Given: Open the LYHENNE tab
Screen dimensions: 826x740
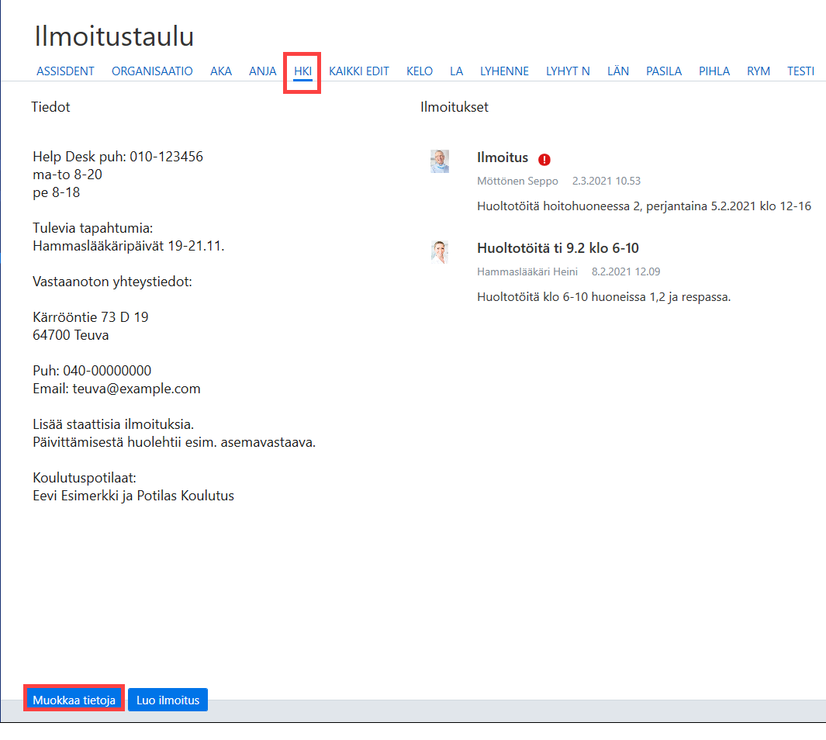Looking at the screenshot, I should click(x=504, y=71).
